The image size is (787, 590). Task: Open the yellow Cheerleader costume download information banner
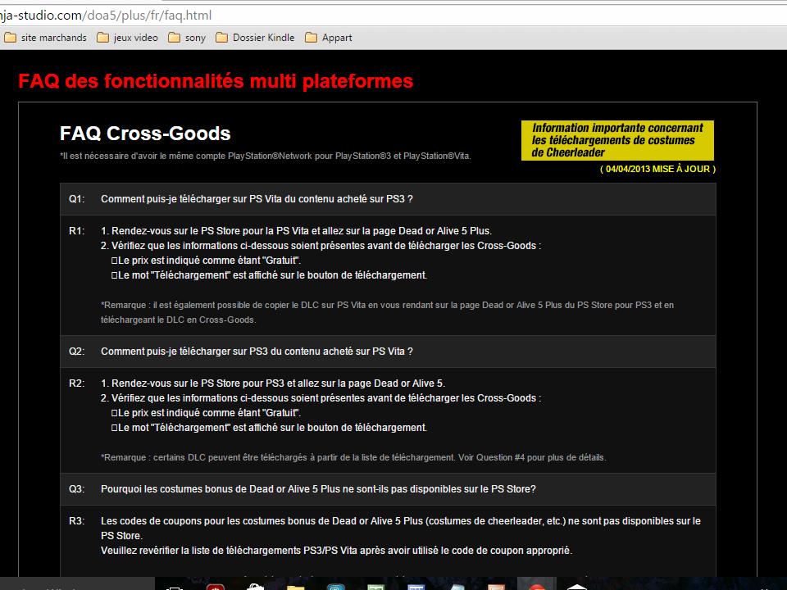(x=617, y=140)
